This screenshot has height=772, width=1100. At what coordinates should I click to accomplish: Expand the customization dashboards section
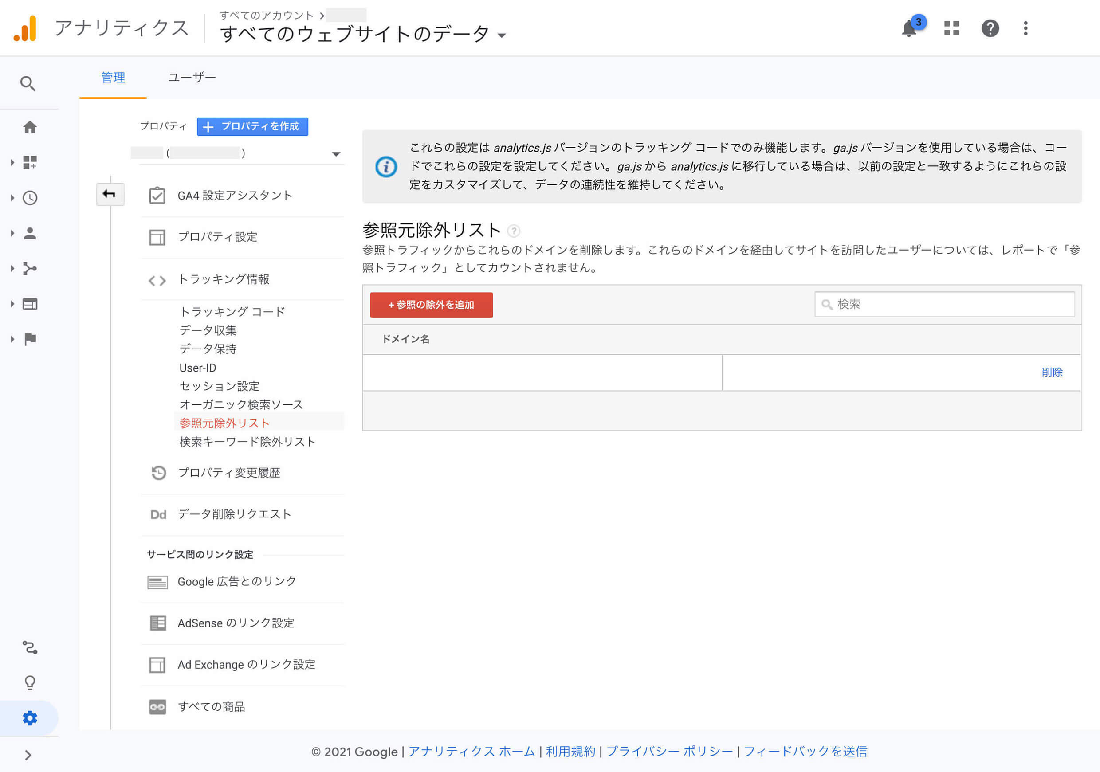[29, 163]
